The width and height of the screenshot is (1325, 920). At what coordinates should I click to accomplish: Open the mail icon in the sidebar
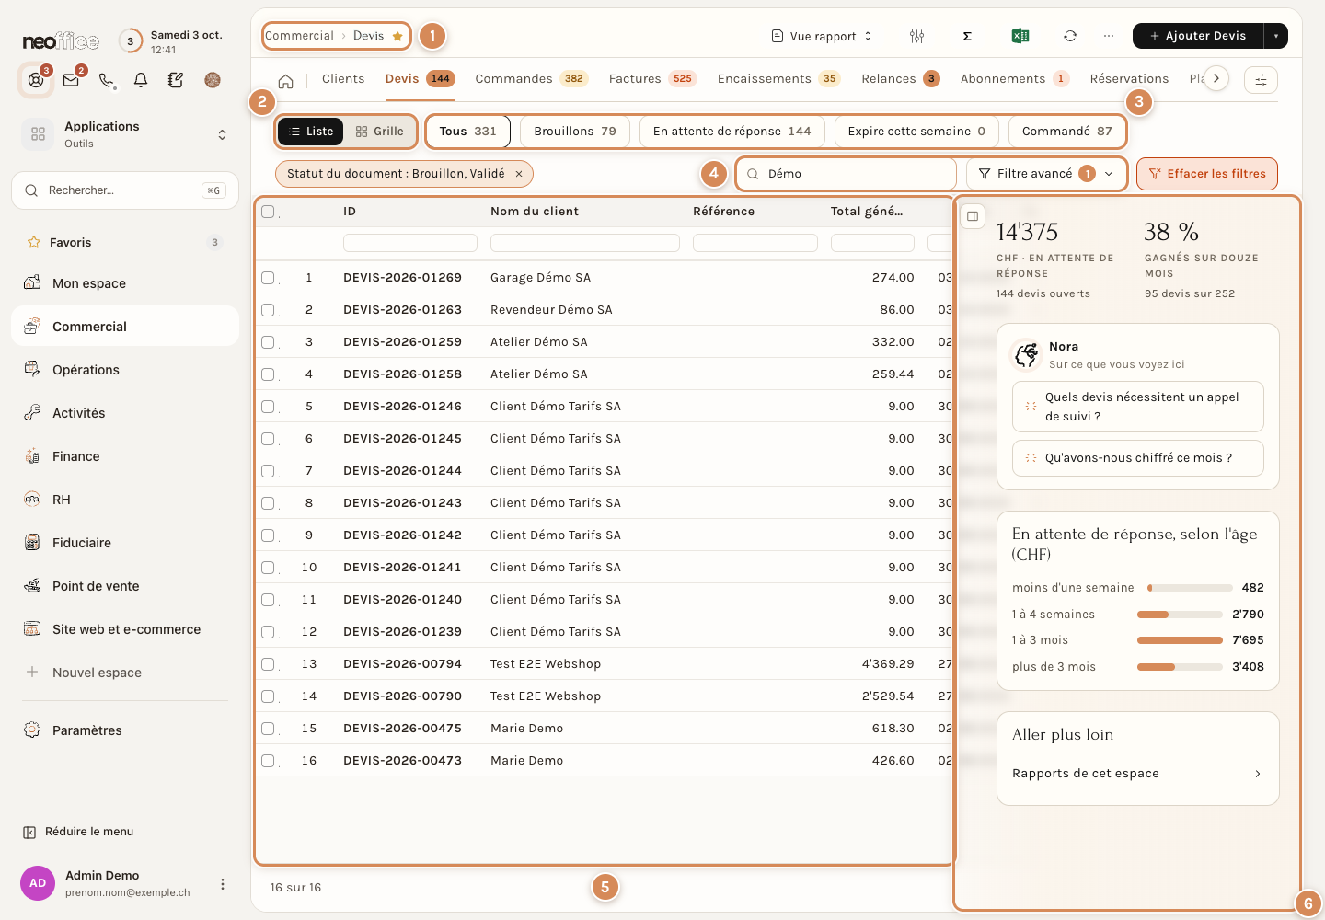[71, 80]
